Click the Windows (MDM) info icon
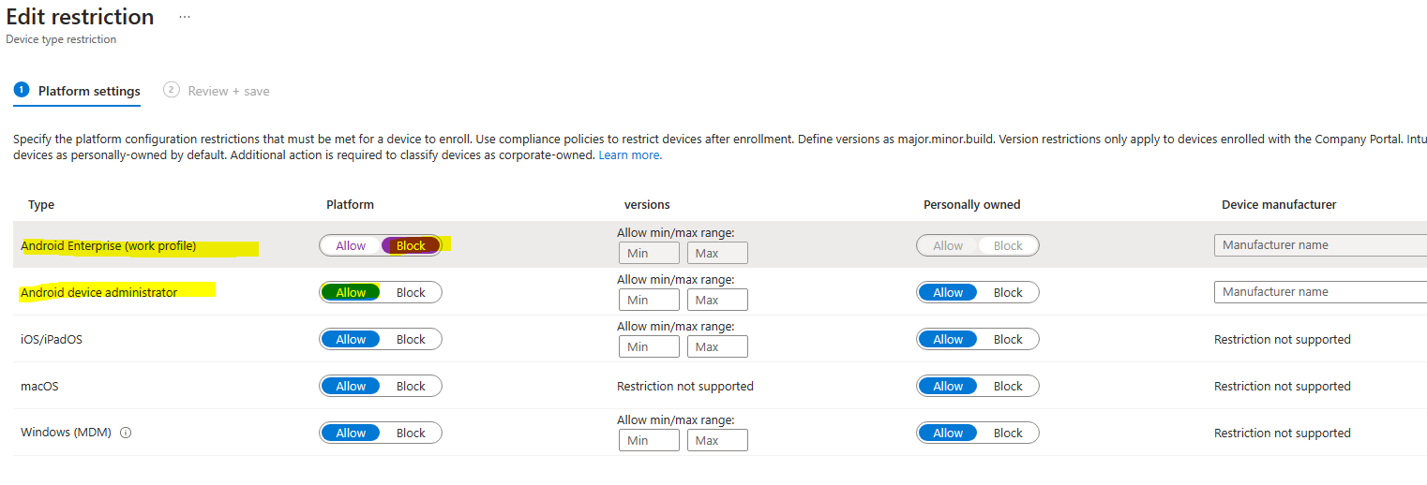The width and height of the screenshot is (1427, 485). [x=126, y=433]
